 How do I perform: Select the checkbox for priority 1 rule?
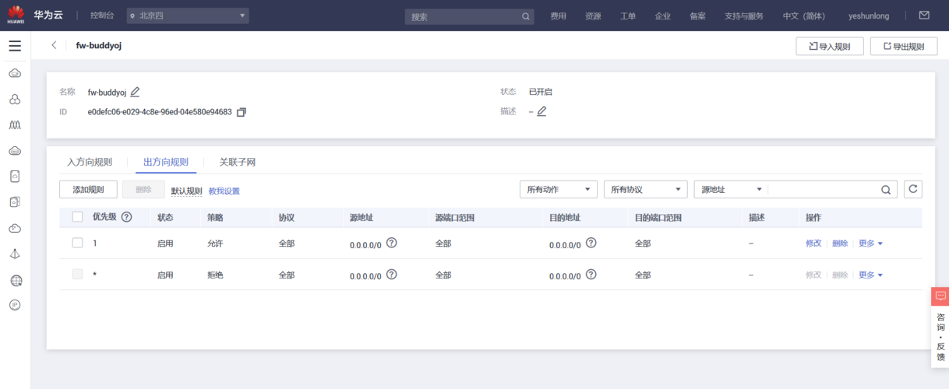click(77, 243)
